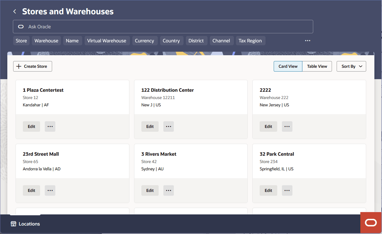Screen dimensions: 382x234
Task: Select Card View
Action: [288, 66]
